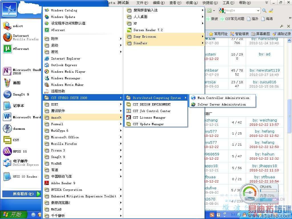Click the 开始 Start button
The height and width of the screenshot is (219, 292).
(13, 214)
